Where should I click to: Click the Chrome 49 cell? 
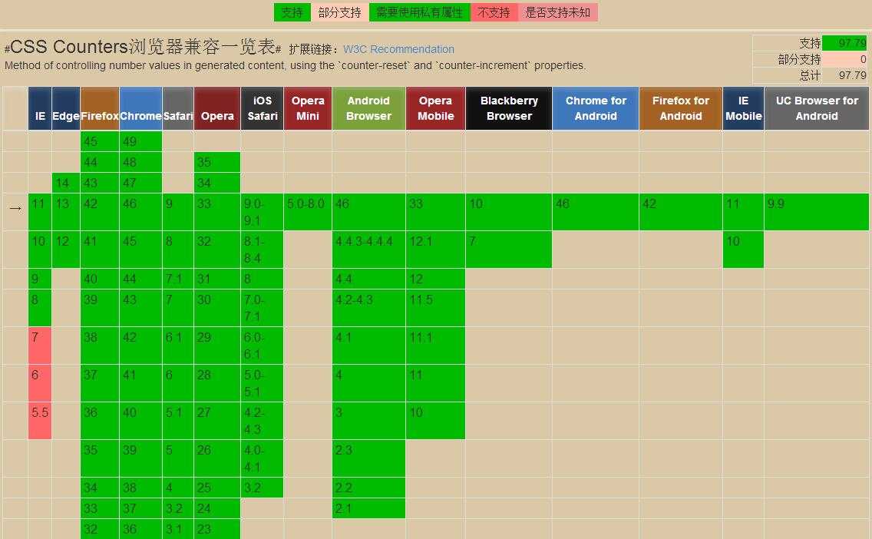pyautogui.click(x=140, y=141)
